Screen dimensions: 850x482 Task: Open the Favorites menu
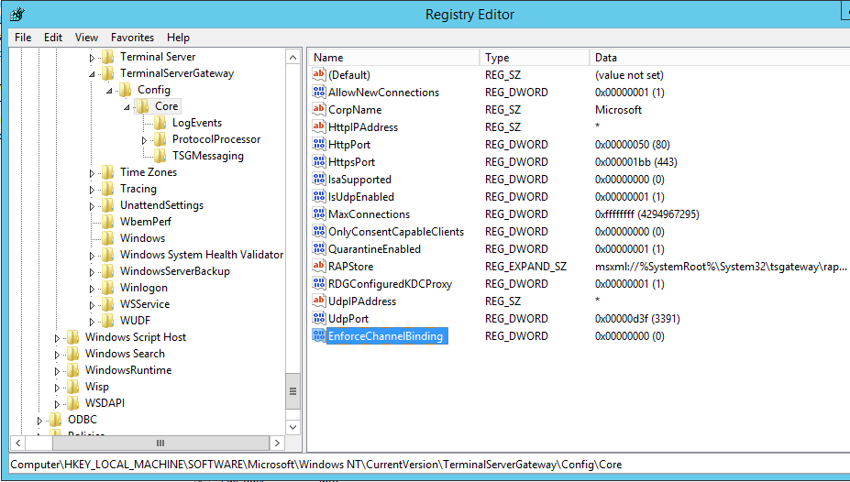coord(132,38)
